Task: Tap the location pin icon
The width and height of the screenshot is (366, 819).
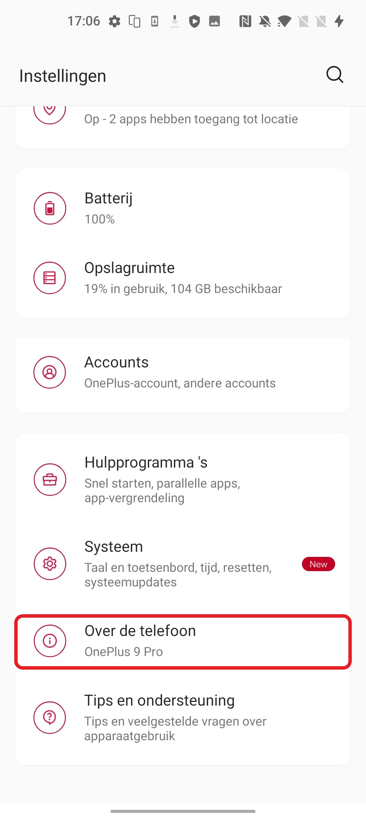Action: [x=49, y=111]
